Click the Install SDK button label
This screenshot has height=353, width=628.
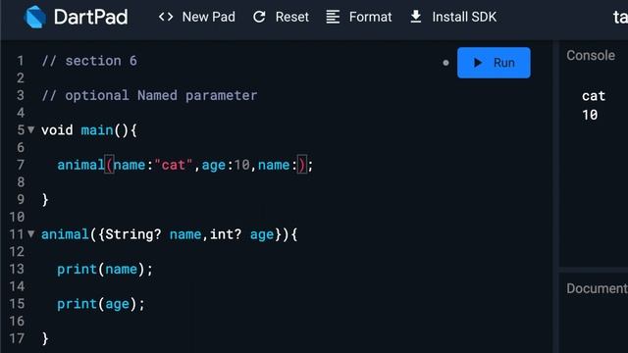(464, 17)
